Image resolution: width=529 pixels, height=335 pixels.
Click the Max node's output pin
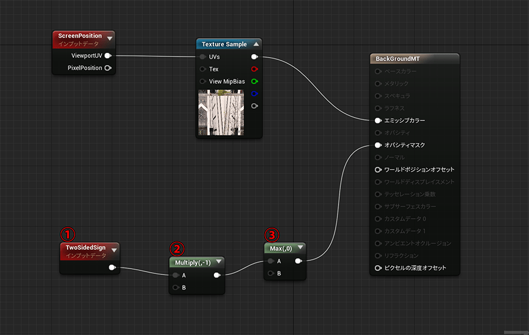(x=299, y=261)
